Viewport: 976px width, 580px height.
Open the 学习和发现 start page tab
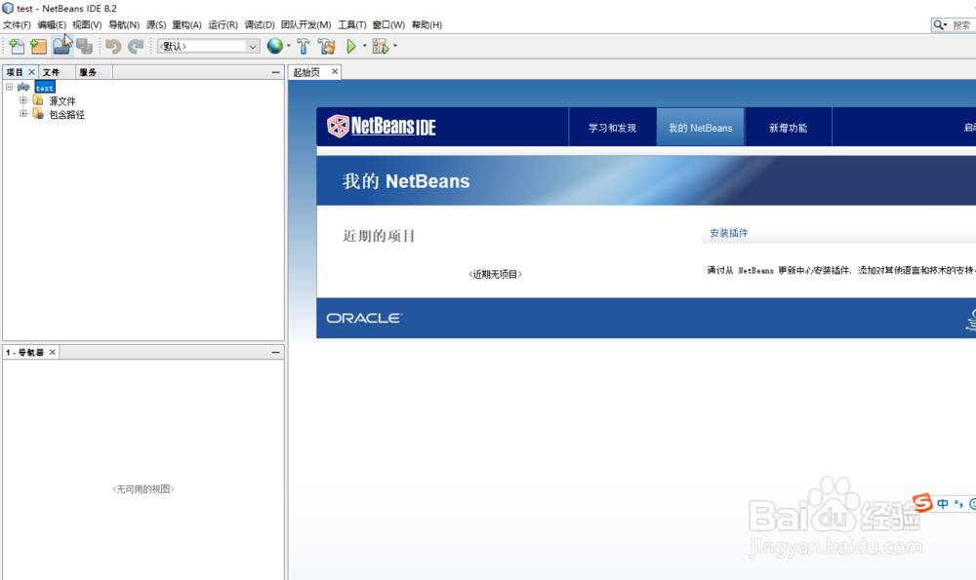point(613,128)
